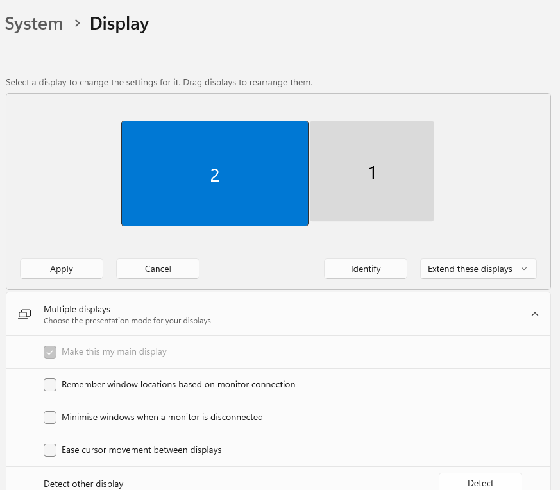The height and width of the screenshot is (490, 560).
Task: Click the breadcrumb chevron after System
Action: coord(77,24)
